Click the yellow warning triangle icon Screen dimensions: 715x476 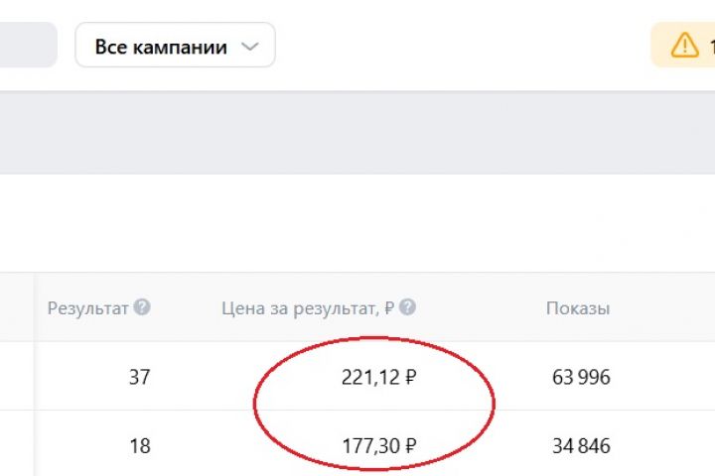[x=685, y=46]
